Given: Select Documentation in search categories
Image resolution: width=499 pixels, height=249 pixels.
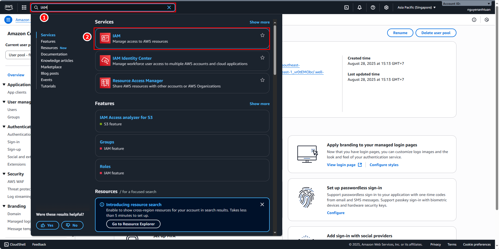Looking at the screenshot, I should [54, 54].
